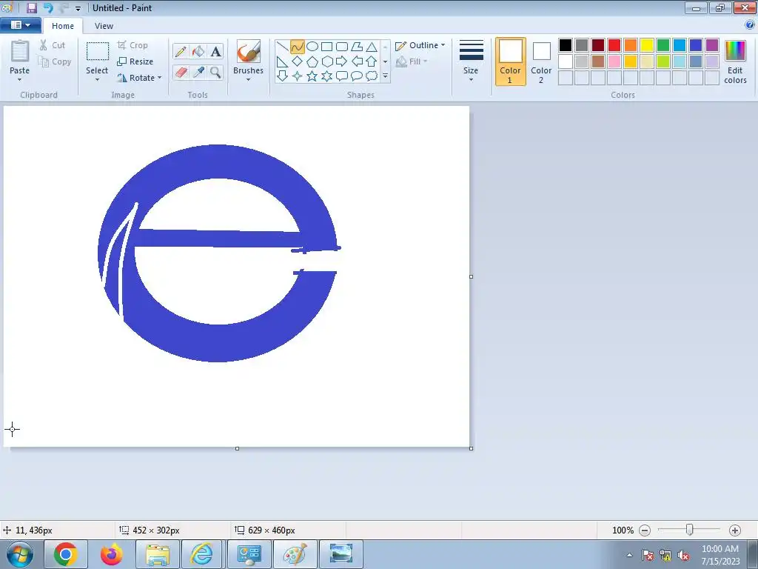The width and height of the screenshot is (758, 569).
Task: Choose the Oval callout shape
Action: click(357, 76)
